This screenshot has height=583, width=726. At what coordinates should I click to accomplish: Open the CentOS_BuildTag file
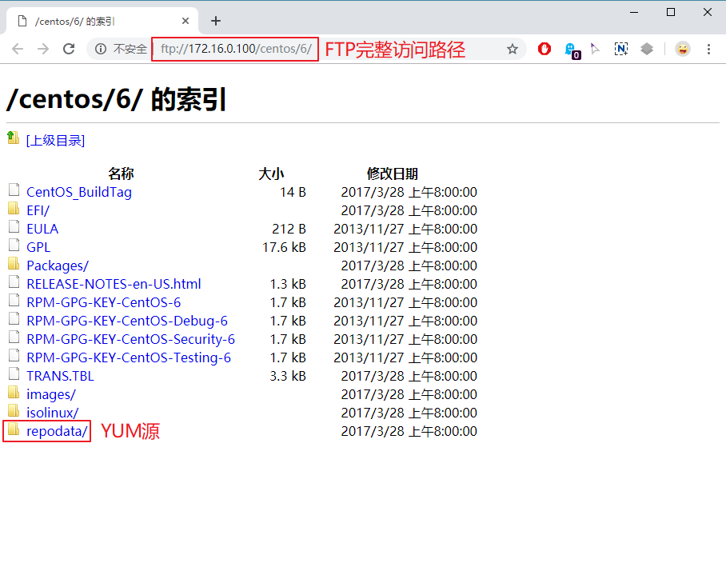pos(79,192)
